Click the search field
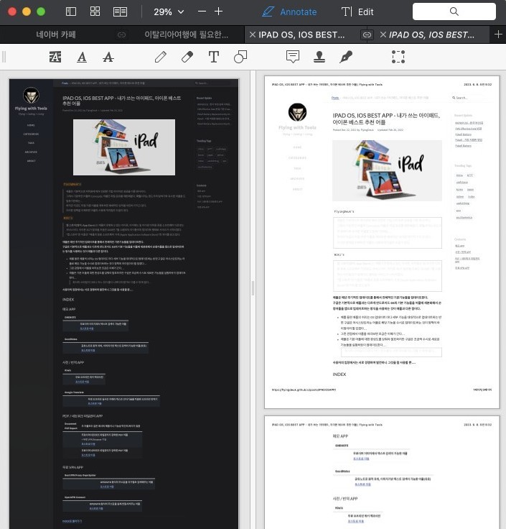The image size is (506, 529). click(x=454, y=11)
